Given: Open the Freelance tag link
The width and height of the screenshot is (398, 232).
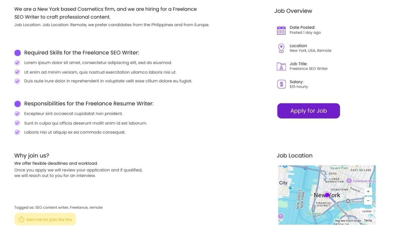Looking at the screenshot, I should coord(79,207).
